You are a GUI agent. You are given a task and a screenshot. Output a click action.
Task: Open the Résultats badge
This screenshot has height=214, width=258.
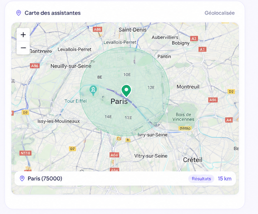tap(201, 179)
